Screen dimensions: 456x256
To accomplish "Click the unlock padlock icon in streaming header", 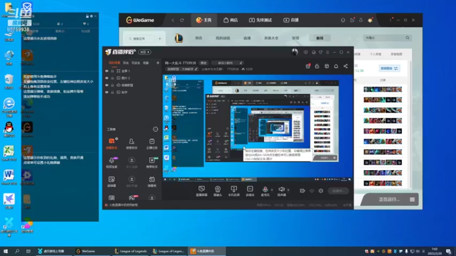I will point(317,66).
